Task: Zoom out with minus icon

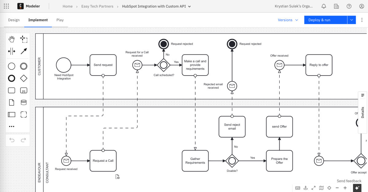Action: (x=337, y=188)
